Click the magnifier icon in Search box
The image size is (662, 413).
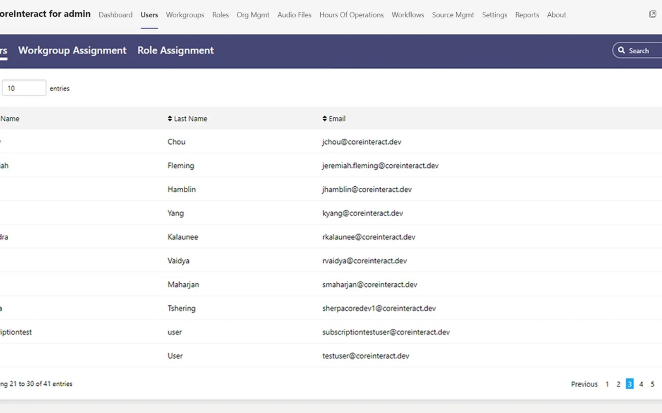(x=621, y=50)
